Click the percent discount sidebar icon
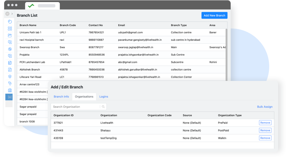 [10, 49]
